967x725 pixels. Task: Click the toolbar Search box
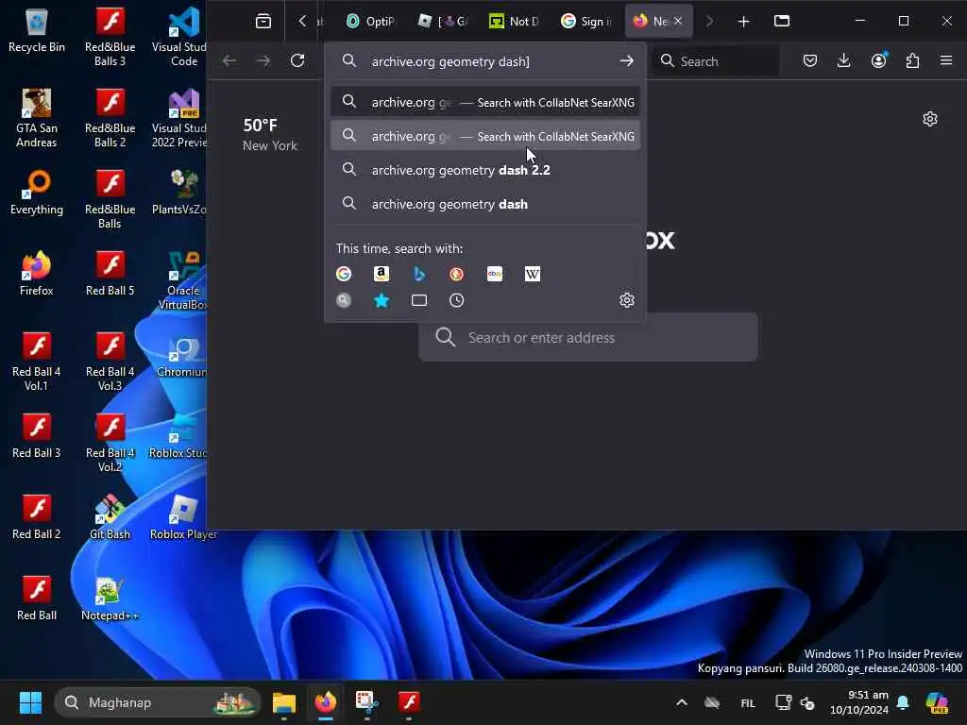716,61
